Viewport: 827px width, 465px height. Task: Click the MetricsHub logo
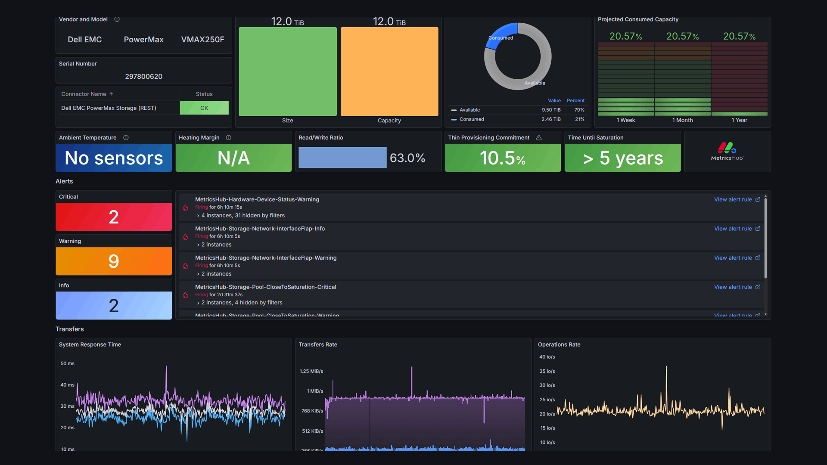click(x=727, y=151)
